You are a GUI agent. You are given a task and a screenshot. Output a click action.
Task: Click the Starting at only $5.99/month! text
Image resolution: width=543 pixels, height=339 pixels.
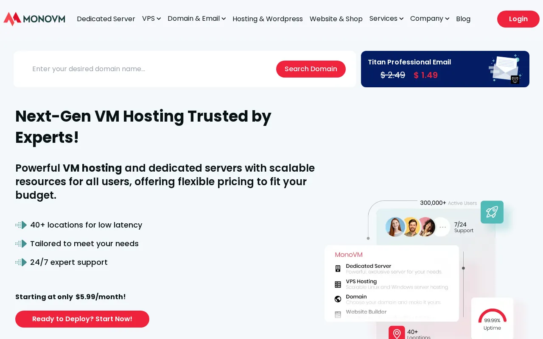pos(70,297)
